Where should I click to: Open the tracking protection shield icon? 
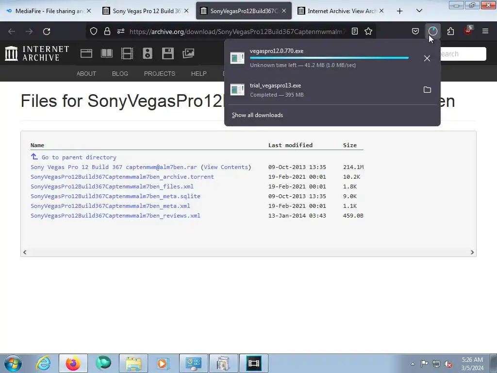(94, 31)
